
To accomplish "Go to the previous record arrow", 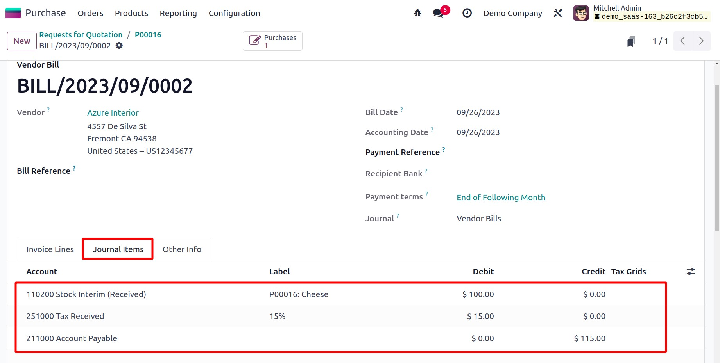I will pyautogui.click(x=682, y=41).
